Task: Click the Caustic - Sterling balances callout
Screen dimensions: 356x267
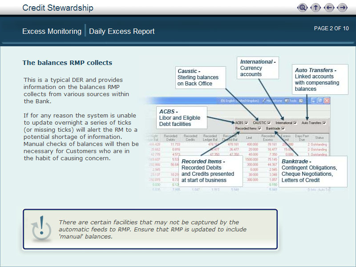Action: coord(201,77)
